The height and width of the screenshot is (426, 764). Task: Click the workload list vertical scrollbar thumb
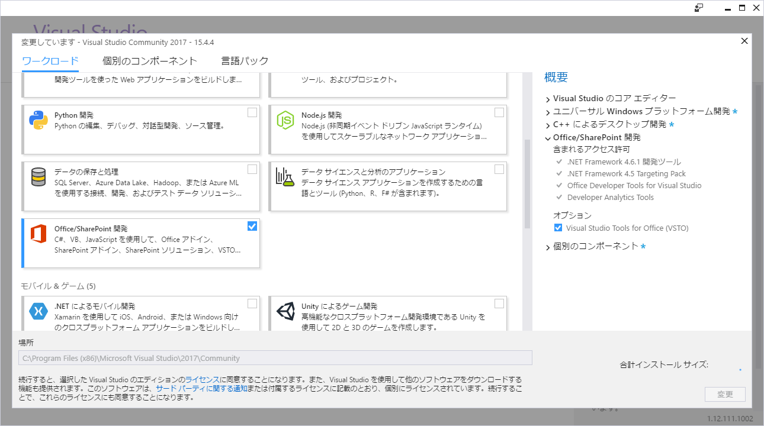[x=527, y=183]
